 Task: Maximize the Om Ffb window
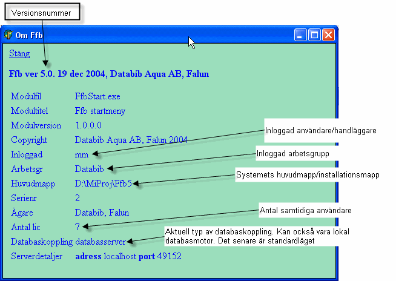[314, 35]
